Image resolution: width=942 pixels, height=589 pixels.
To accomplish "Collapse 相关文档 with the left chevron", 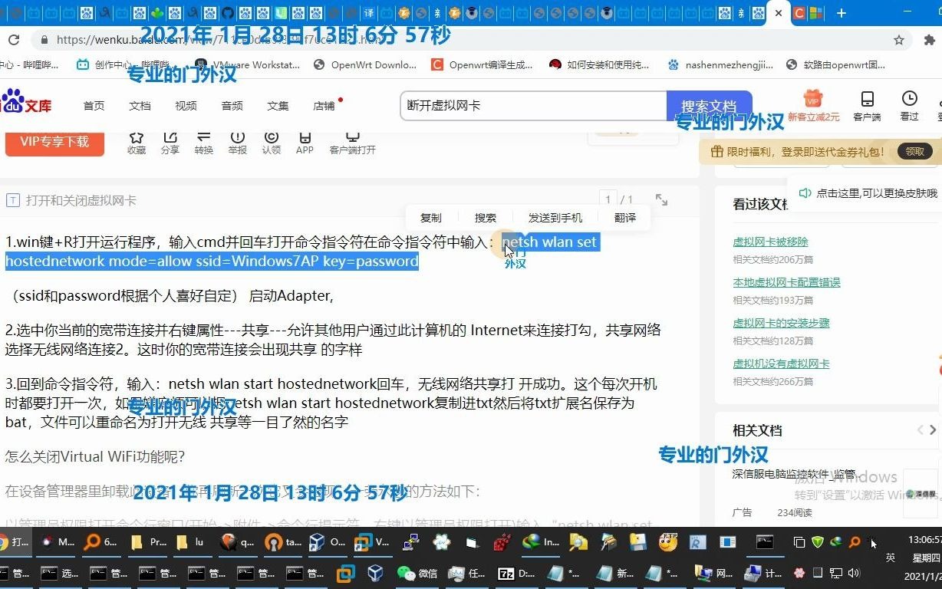I will click(x=920, y=430).
